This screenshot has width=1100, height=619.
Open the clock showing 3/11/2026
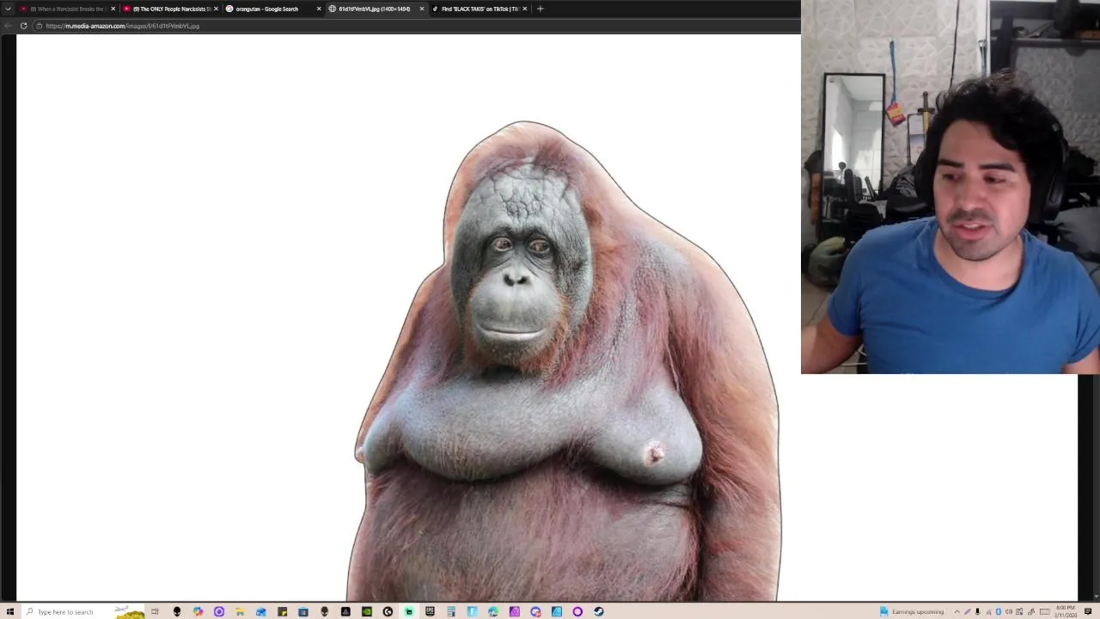point(1066,611)
